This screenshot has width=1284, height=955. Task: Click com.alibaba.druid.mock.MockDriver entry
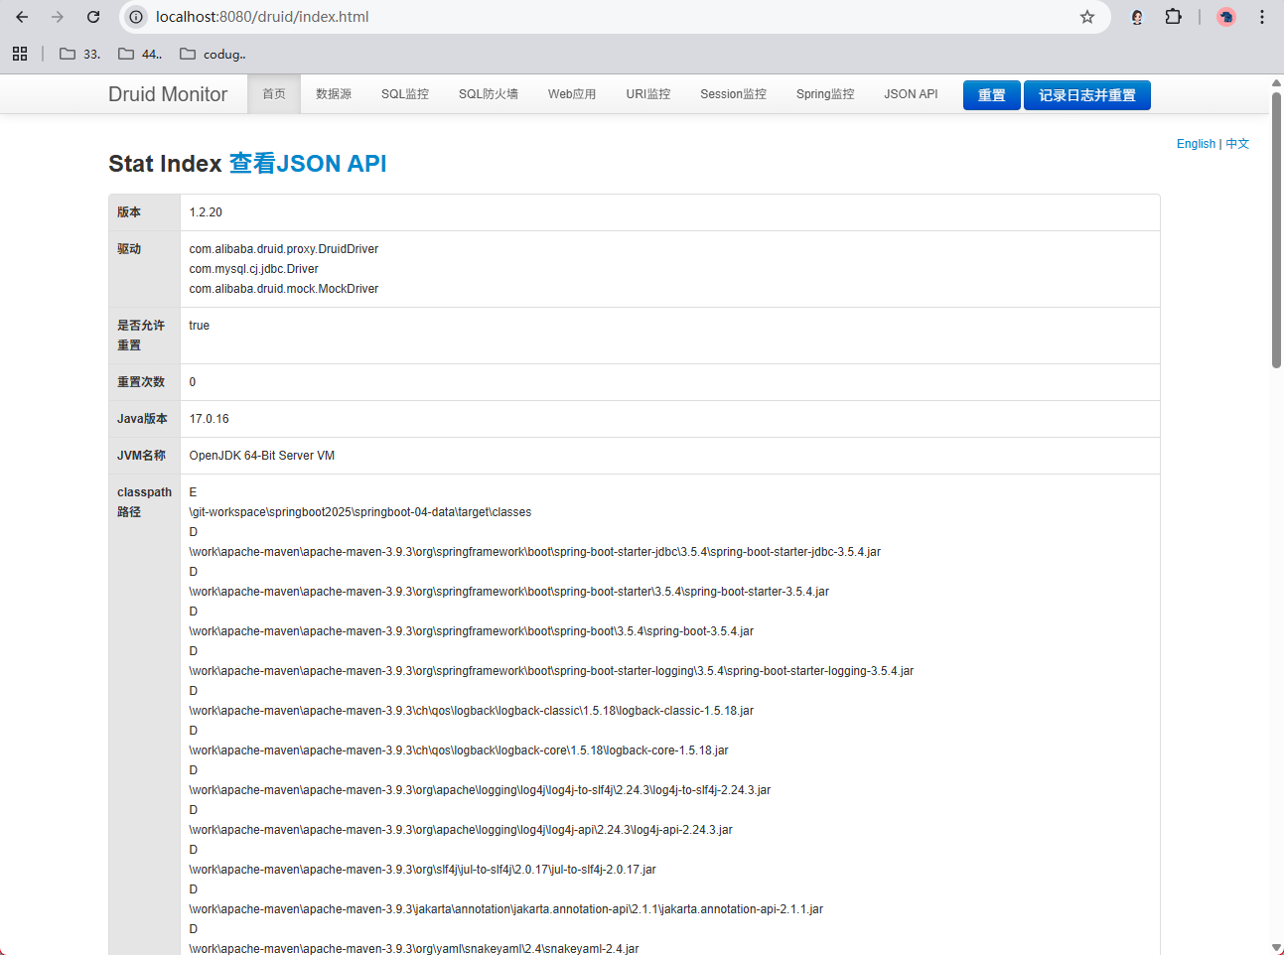(x=284, y=289)
